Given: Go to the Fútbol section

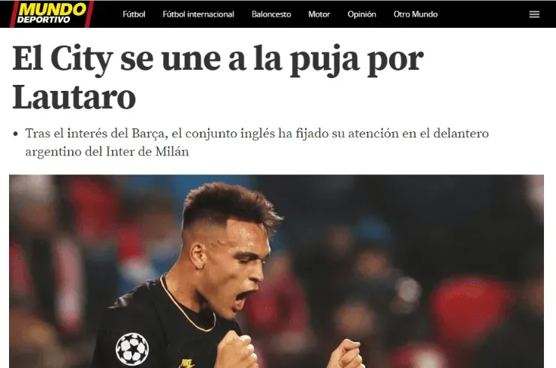Looking at the screenshot, I should [x=134, y=14].
